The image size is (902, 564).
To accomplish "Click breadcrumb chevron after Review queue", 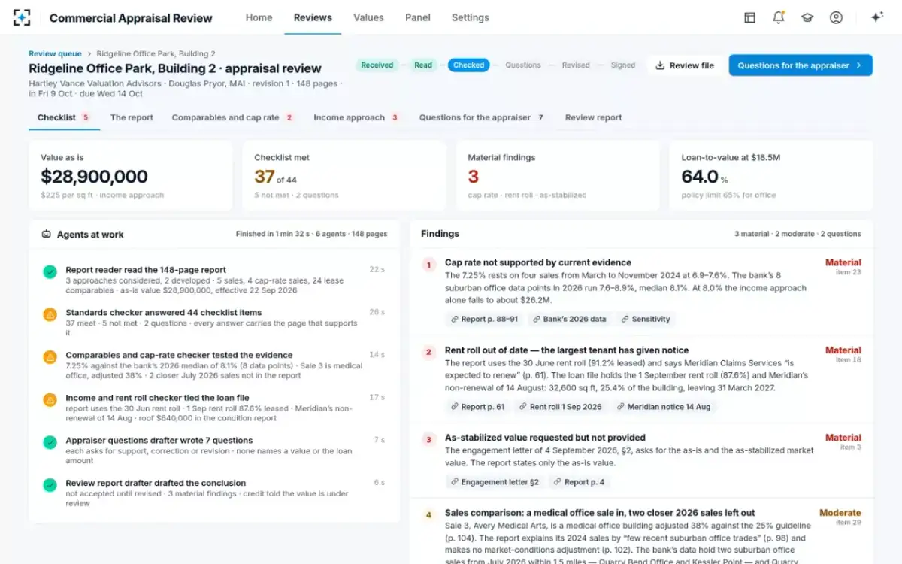I will point(89,54).
